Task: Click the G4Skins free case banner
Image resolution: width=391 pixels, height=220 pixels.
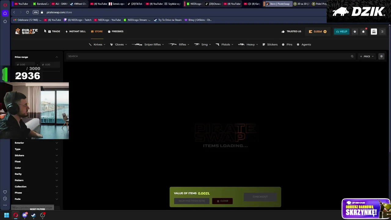Action: (x=366, y=209)
